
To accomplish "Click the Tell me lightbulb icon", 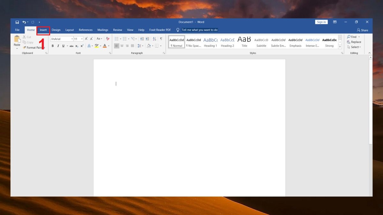I will (x=178, y=30).
